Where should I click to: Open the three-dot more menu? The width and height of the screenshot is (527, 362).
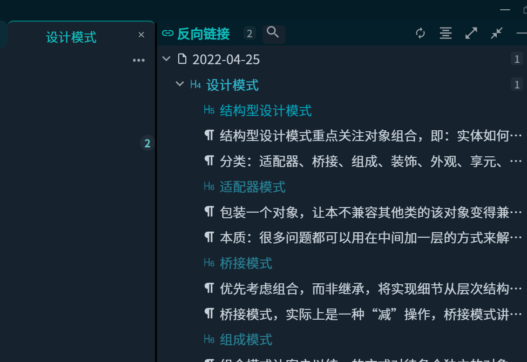[x=138, y=60]
